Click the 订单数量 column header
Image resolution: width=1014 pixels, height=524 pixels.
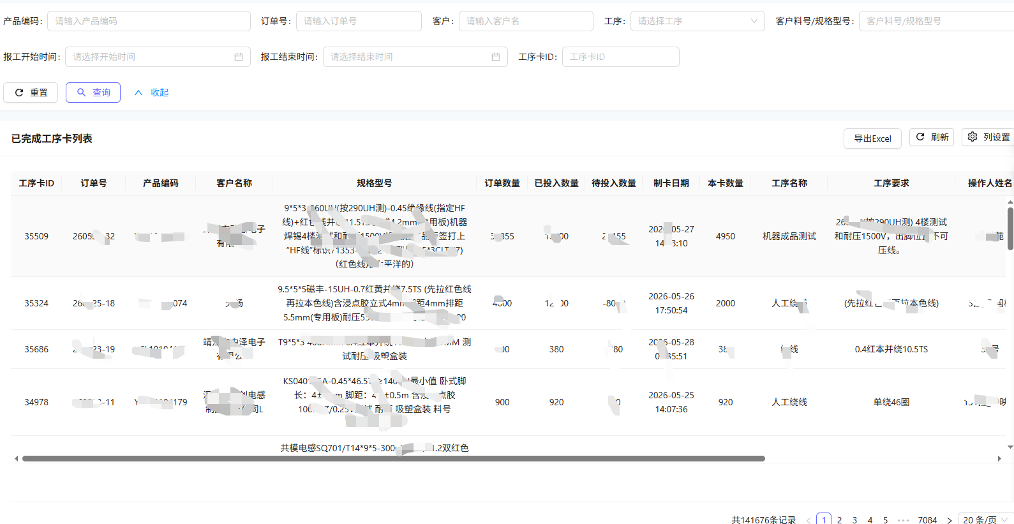coord(502,183)
